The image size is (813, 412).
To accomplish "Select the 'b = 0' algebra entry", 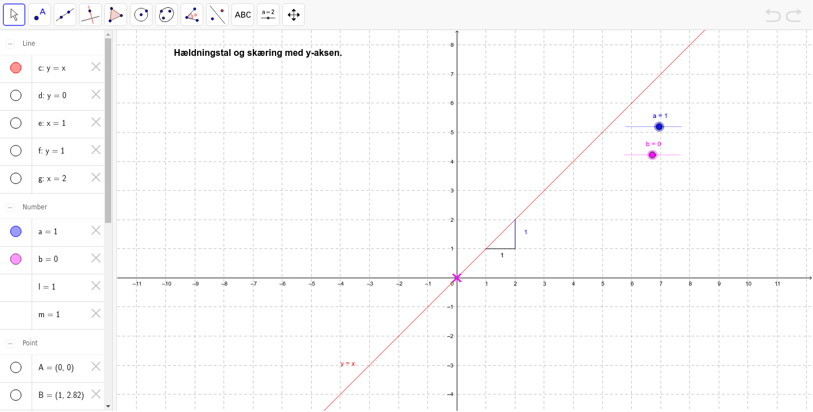I will tap(48, 259).
